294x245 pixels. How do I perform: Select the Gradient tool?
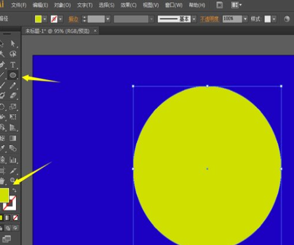13,138
